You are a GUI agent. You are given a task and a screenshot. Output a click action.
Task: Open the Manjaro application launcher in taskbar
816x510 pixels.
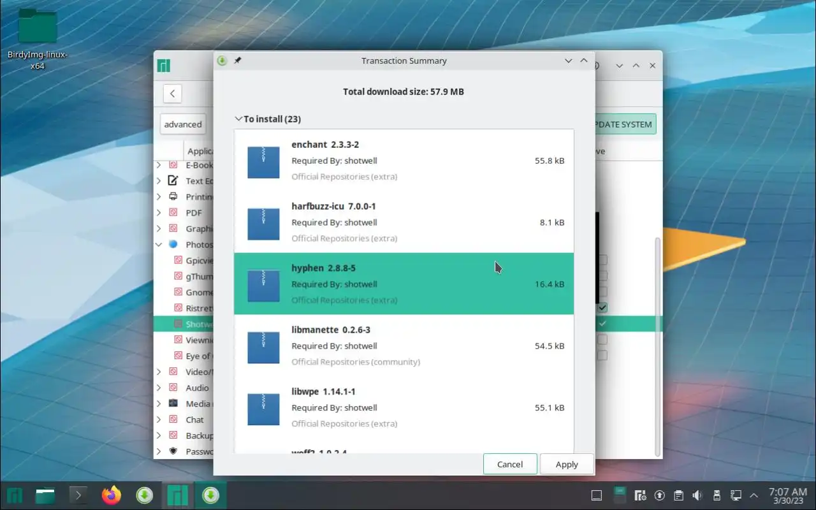pyautogui.click(x=15, y=495)
